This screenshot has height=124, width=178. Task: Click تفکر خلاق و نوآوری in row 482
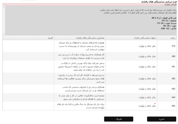(x=147, y=79)
